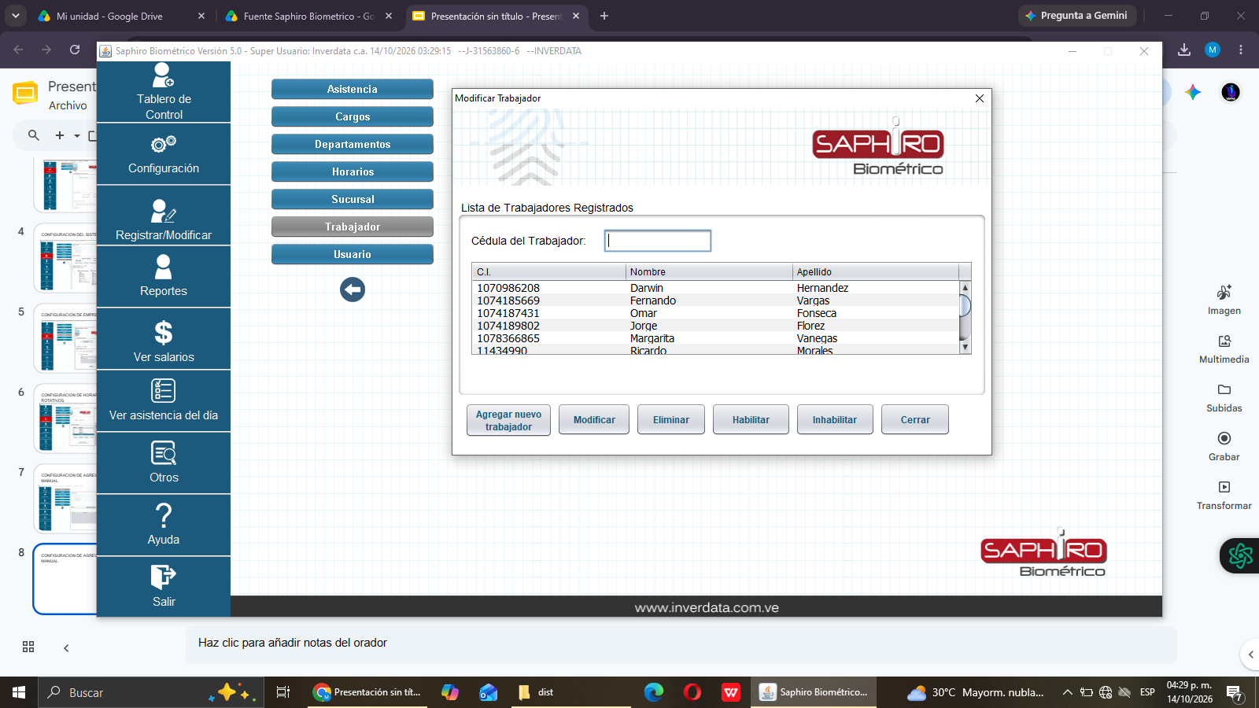The height and width of the screenshot is (708, 1259).
Task: Click the Asistencia menu button
Action: tap(353, 89)
